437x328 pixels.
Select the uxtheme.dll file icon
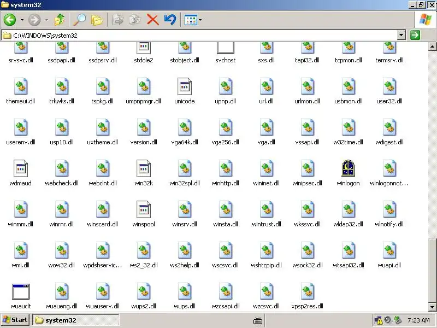pyautogui.click(x=103, y=127)
